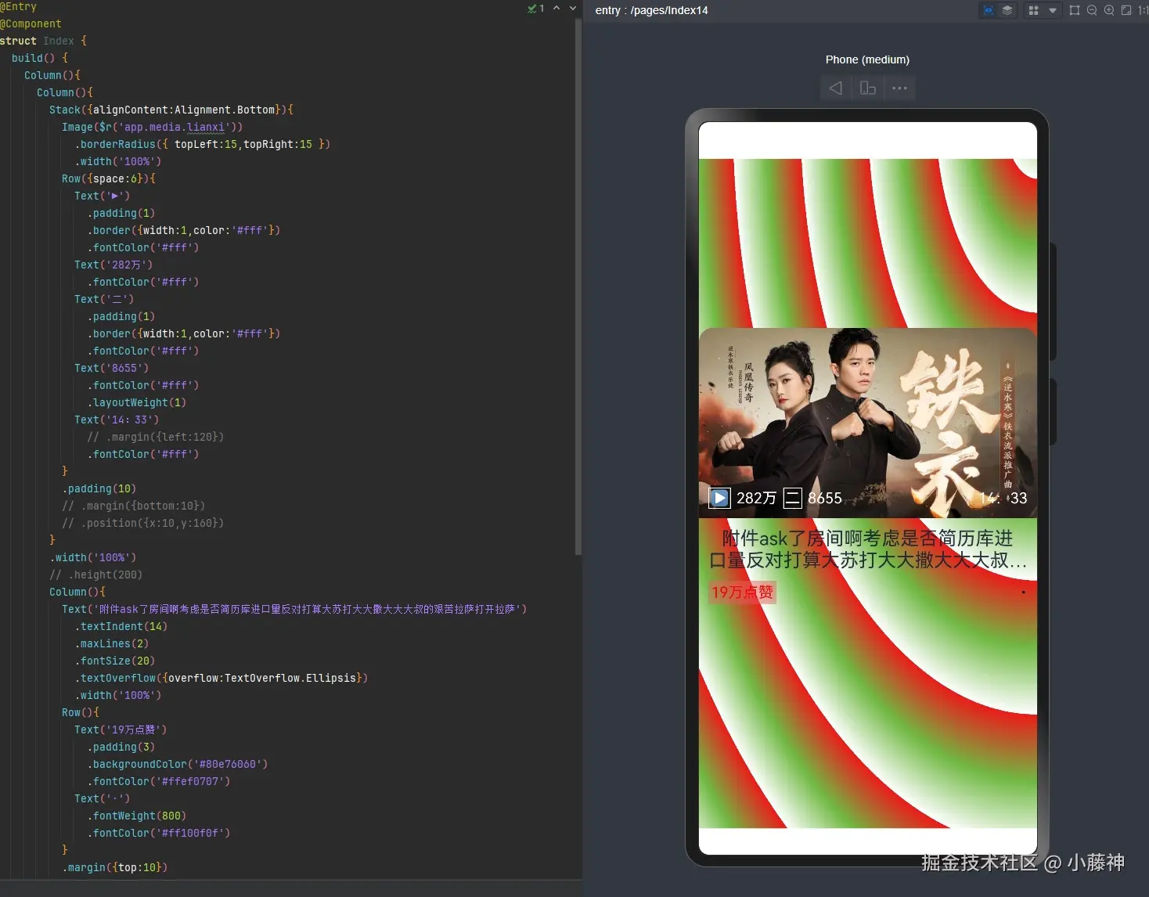Open the three-dot more options under device label
Image resolution: width=1149 pixels, height=897 pixels.
(899, 88)
